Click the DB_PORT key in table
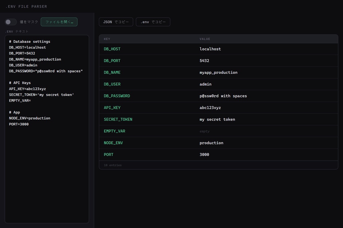This screenshot has width=343, height=228. click(x=112, y=61)
